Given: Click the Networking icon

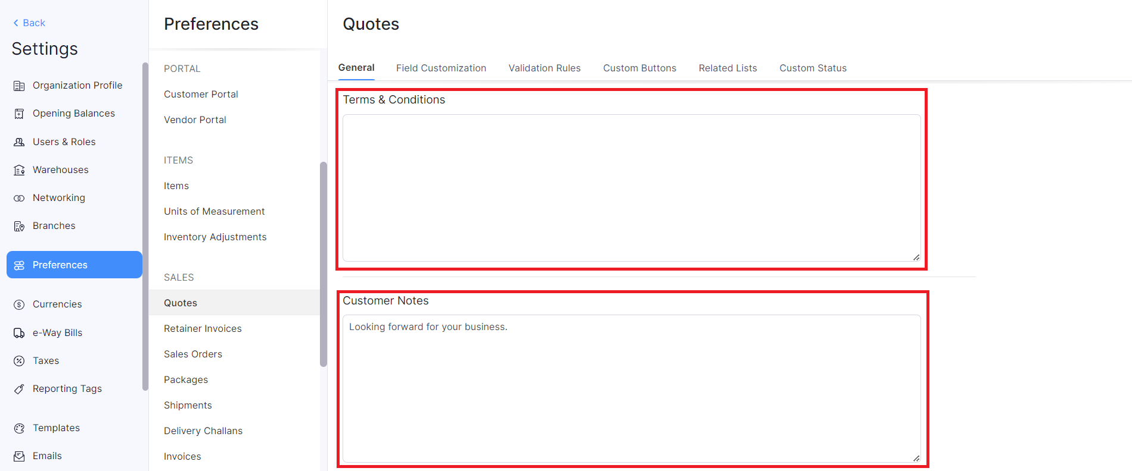Looking at the screenshot, I should (x=19, y=198).
